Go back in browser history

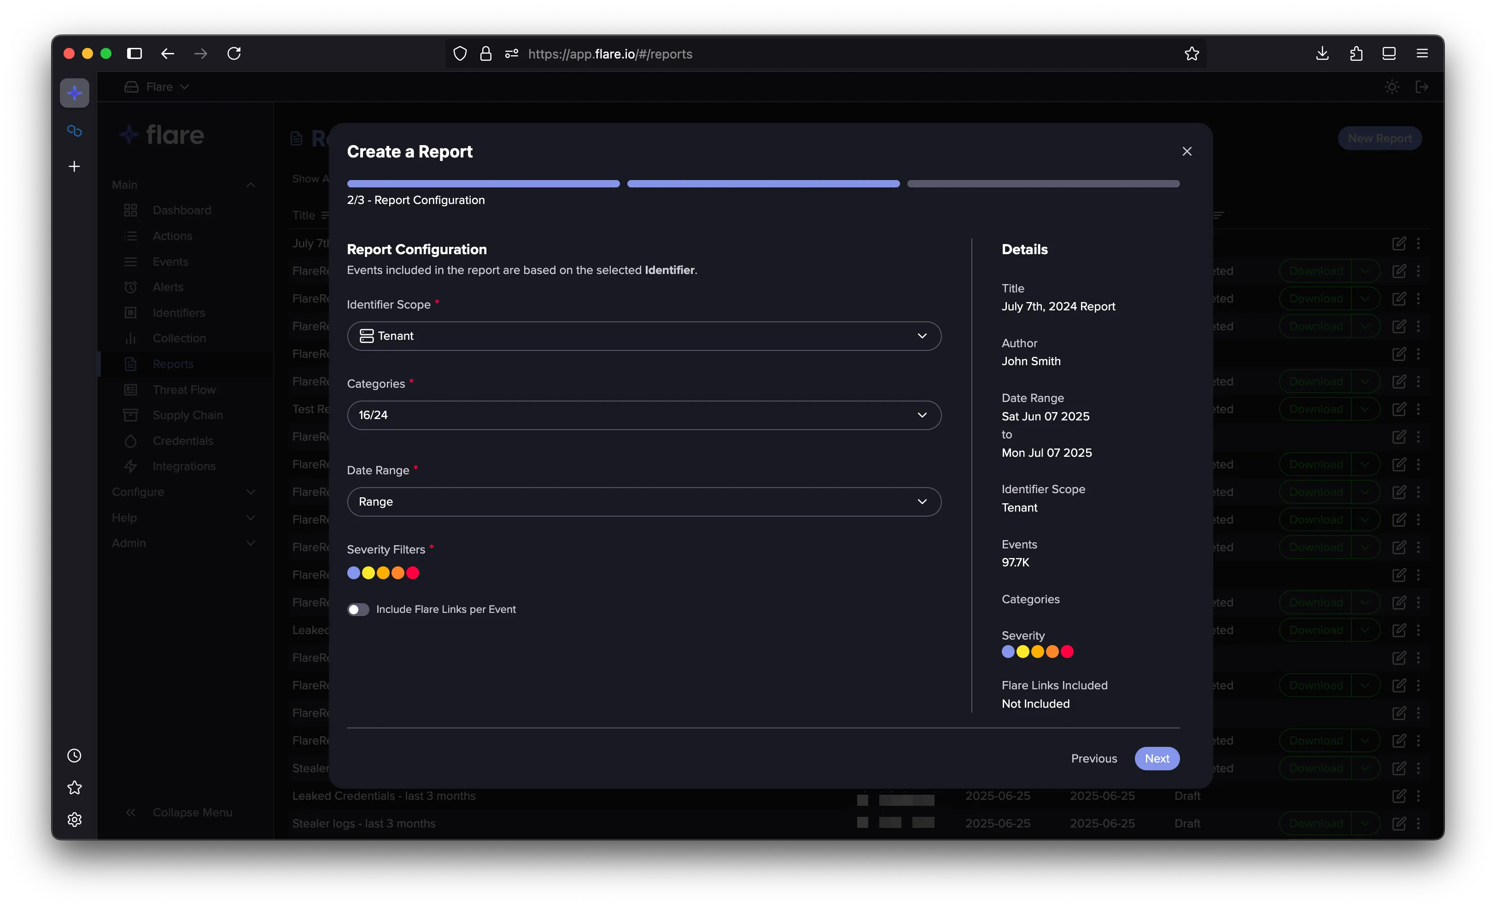(168, 53)
